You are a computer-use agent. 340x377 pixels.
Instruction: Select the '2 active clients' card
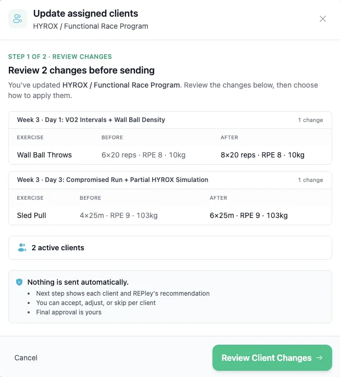tap(170, 248)
